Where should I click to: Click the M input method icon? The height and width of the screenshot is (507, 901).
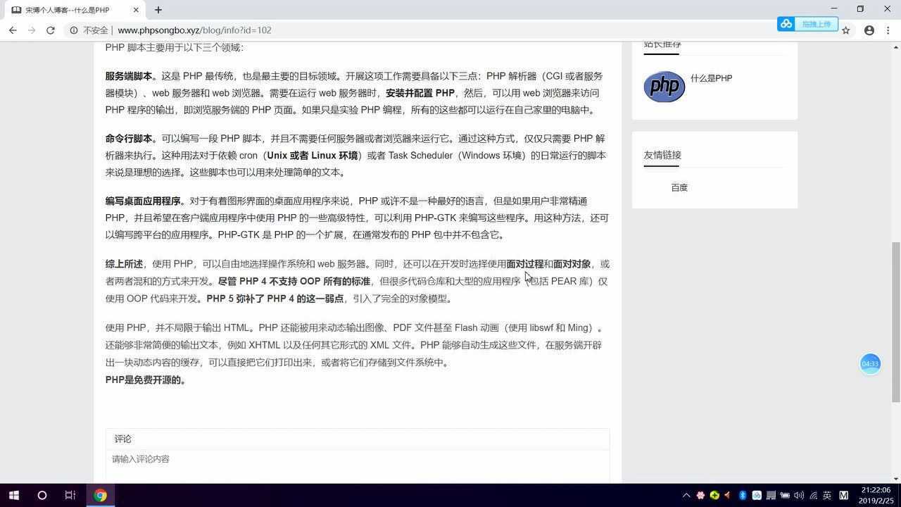coord(843,496)
